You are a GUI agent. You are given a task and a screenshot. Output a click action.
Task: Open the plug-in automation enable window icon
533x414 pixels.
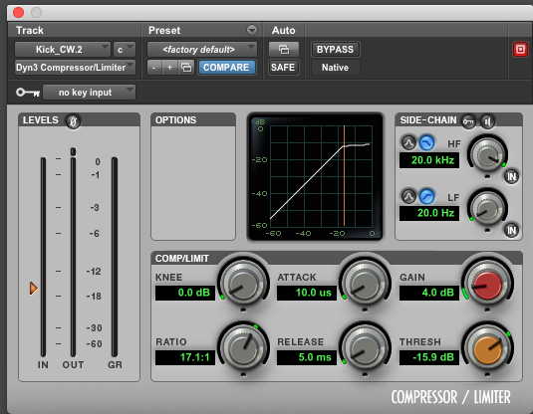pos(284,50)
